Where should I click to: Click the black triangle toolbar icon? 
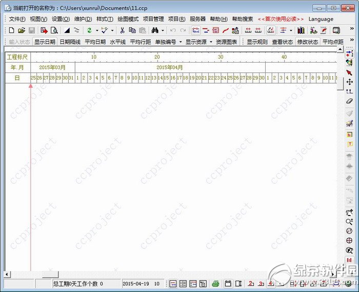67,30
